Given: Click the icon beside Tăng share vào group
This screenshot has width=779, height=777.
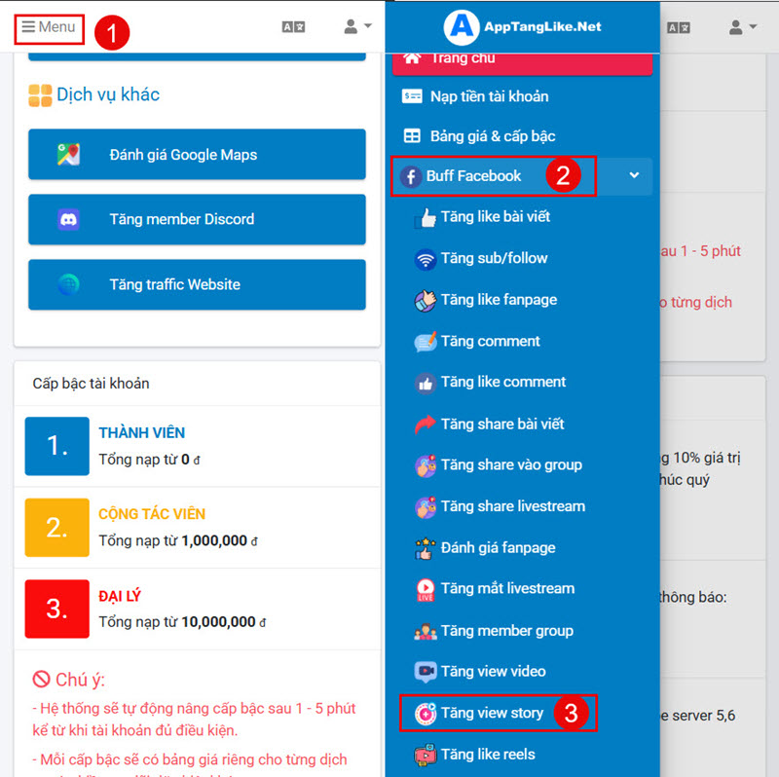Looking at the screenshot, I should 426,466.
